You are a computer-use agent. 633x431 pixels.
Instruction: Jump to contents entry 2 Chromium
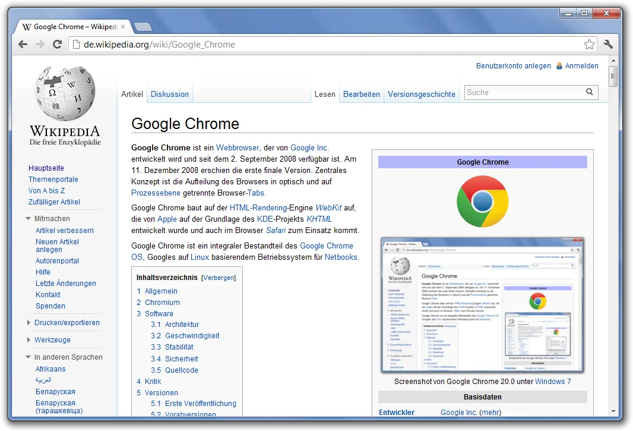tap(158, 303)
